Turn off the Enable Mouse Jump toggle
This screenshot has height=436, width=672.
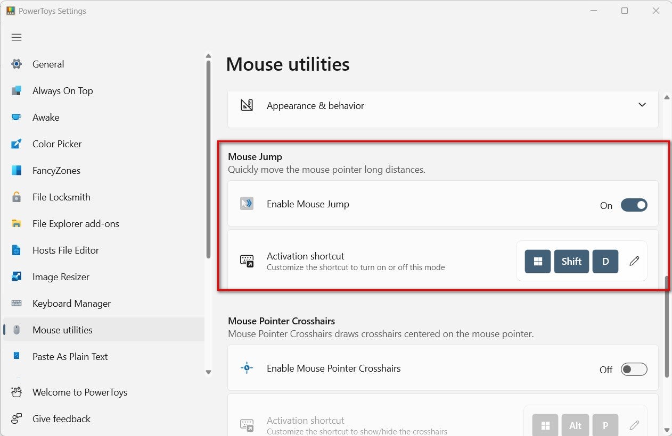click(x=634, y=205)
